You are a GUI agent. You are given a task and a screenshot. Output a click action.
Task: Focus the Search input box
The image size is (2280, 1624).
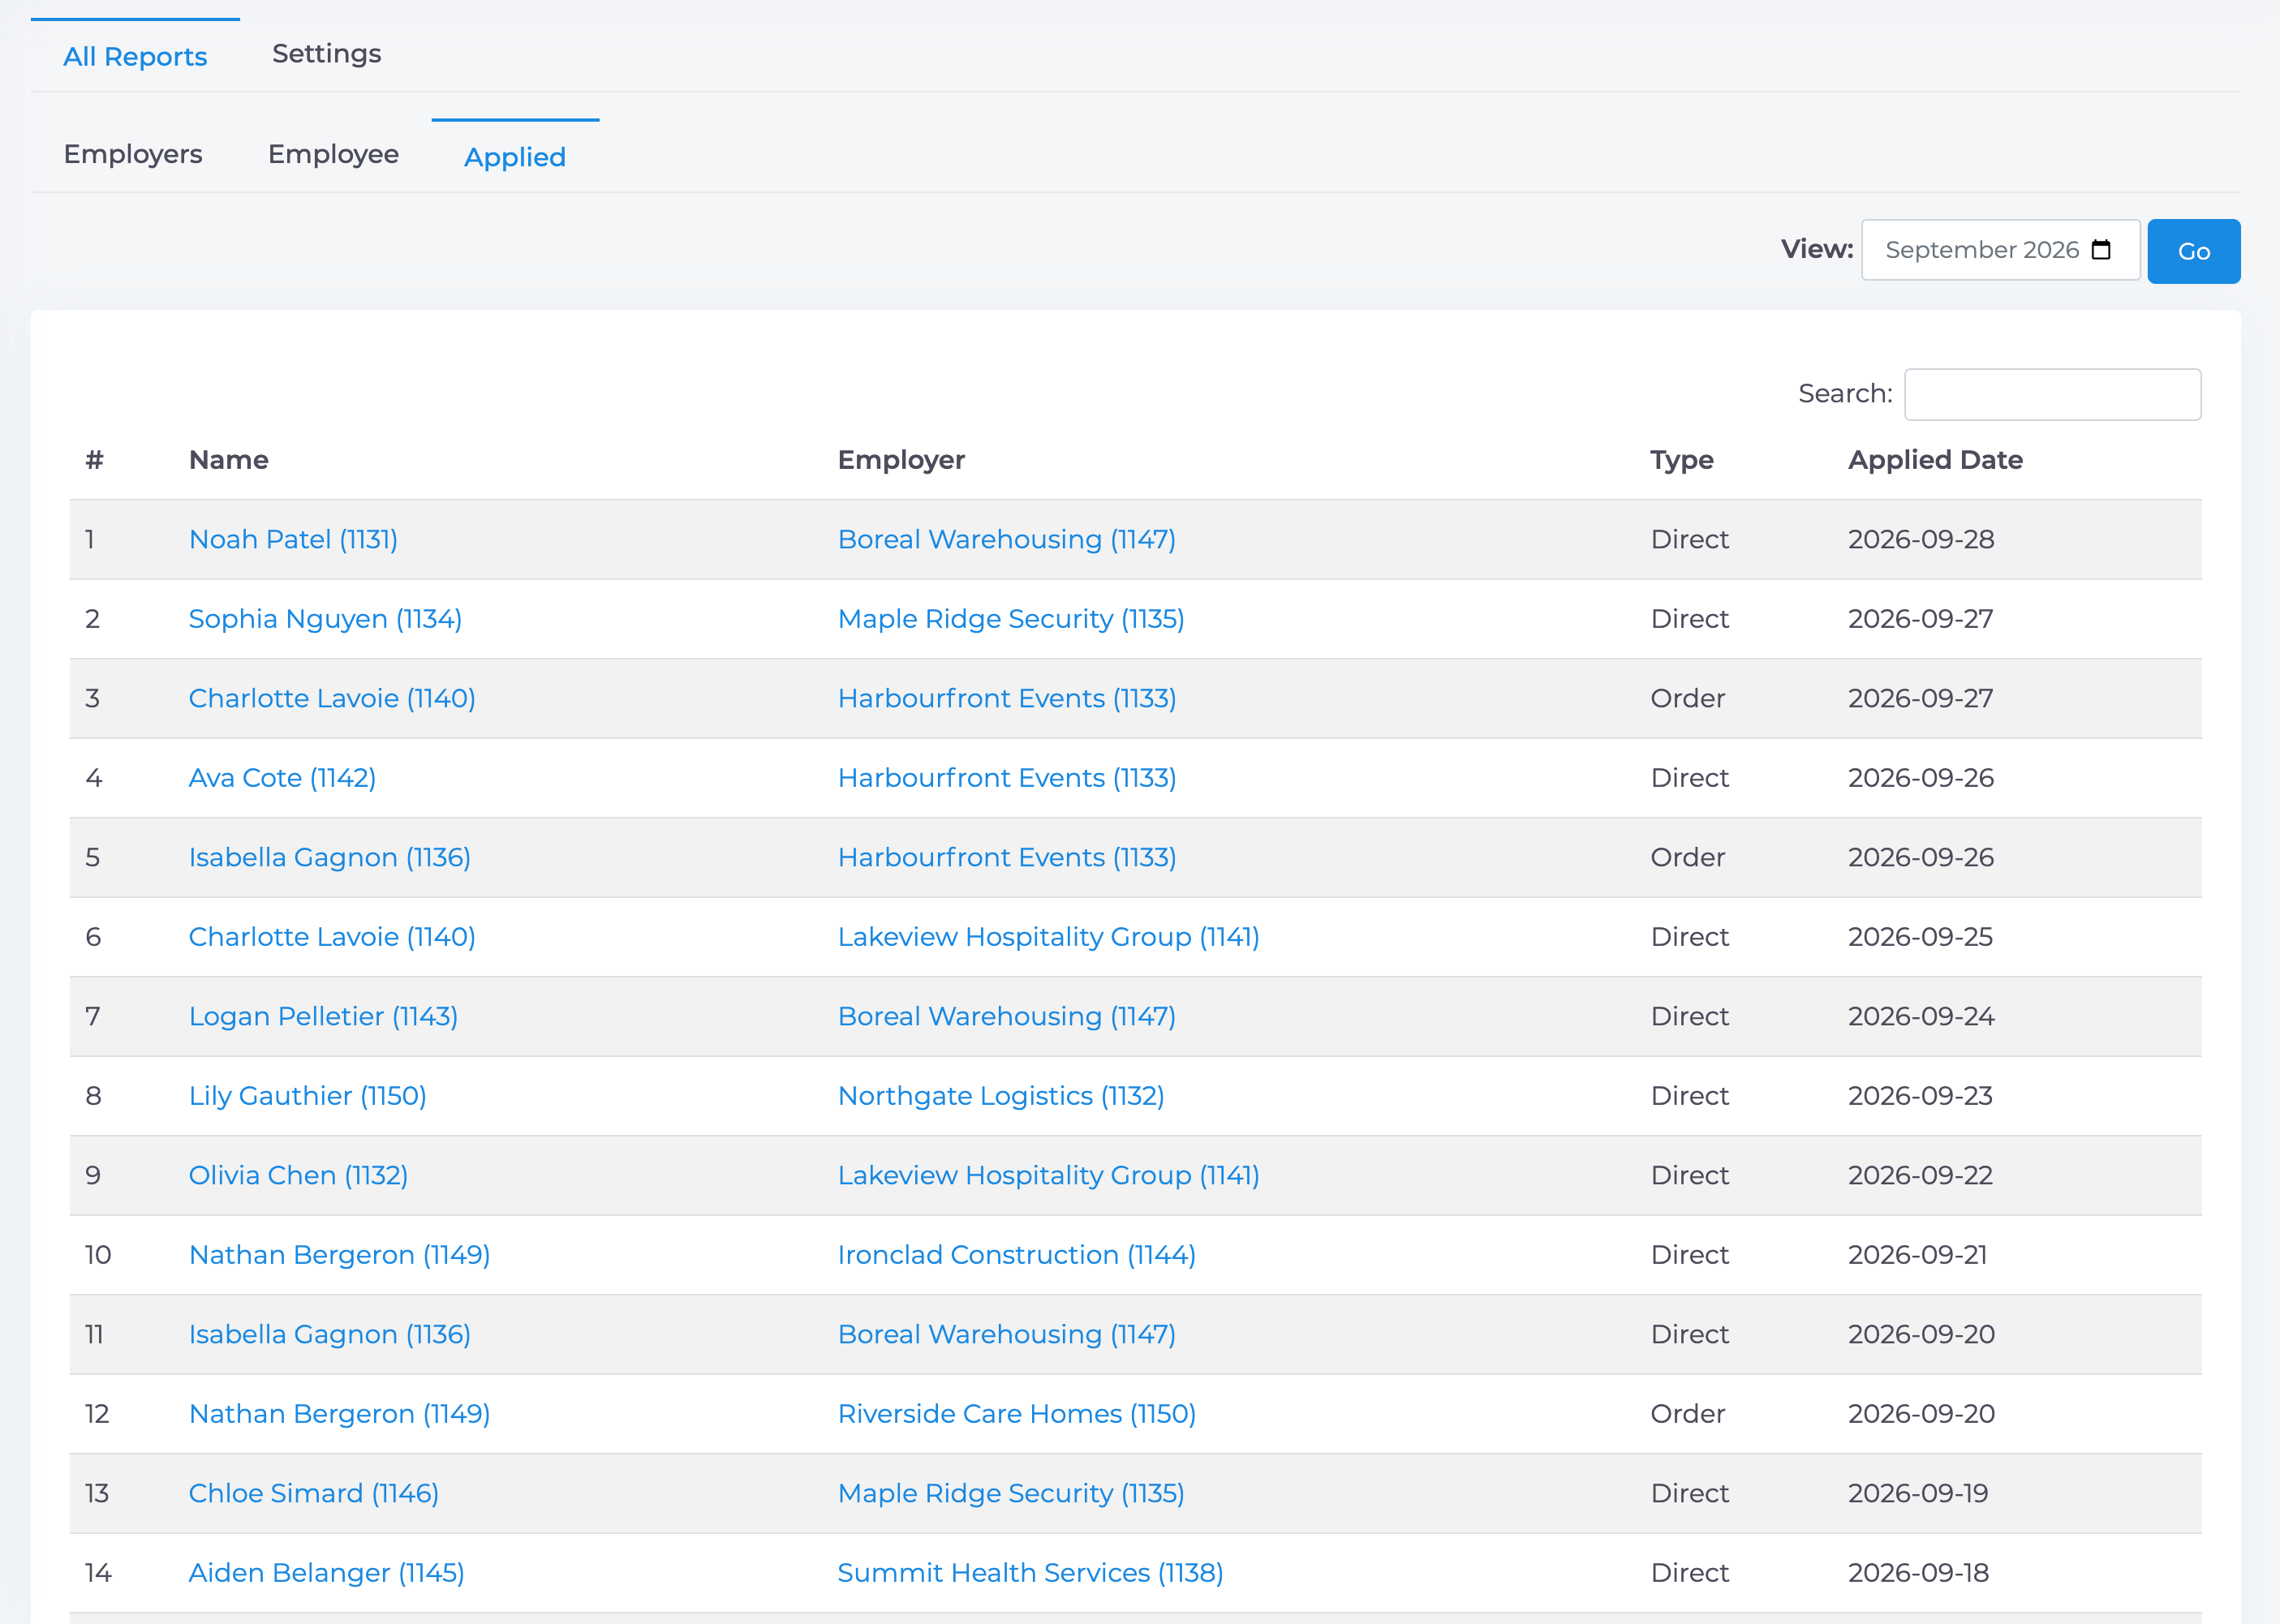[x=2052, y=394]
